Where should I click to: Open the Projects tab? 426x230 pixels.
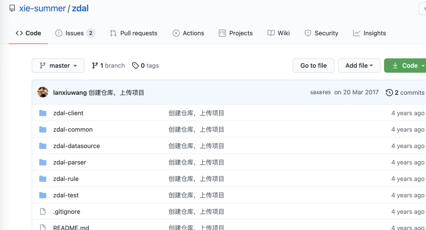(x=235, y=33)
